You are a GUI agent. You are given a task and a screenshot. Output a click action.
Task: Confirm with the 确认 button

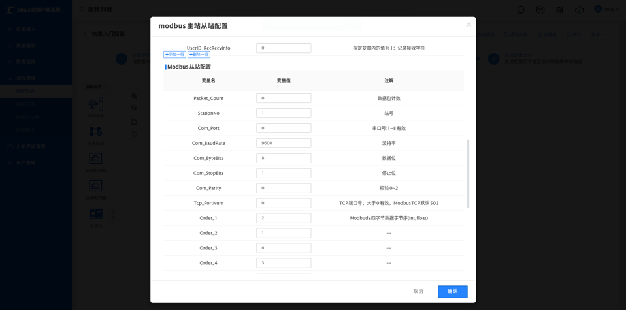452,291
